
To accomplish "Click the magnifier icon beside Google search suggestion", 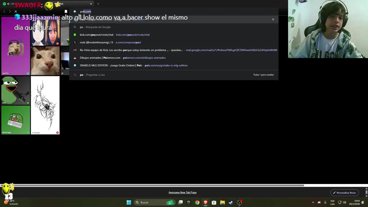I will pos(75,27).
